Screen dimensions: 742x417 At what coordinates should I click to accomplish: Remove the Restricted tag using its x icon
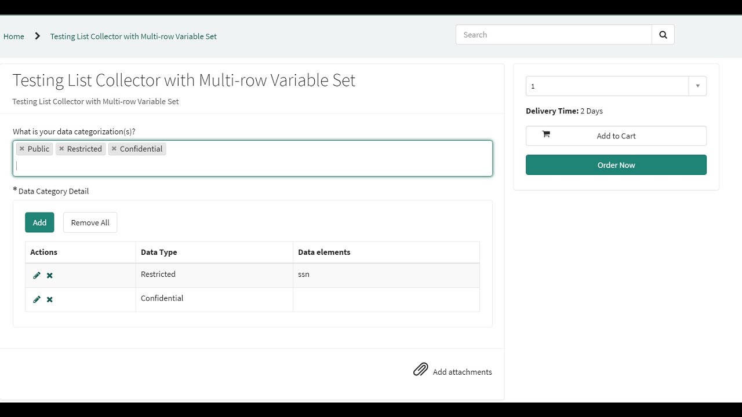click(60, 149)
